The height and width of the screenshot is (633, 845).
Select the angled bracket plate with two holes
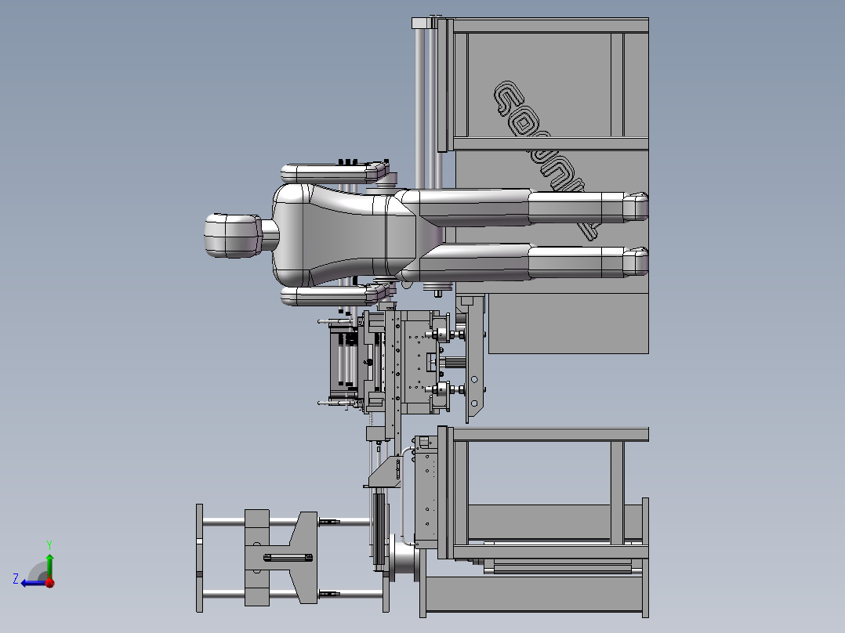[x=474, y=358]
